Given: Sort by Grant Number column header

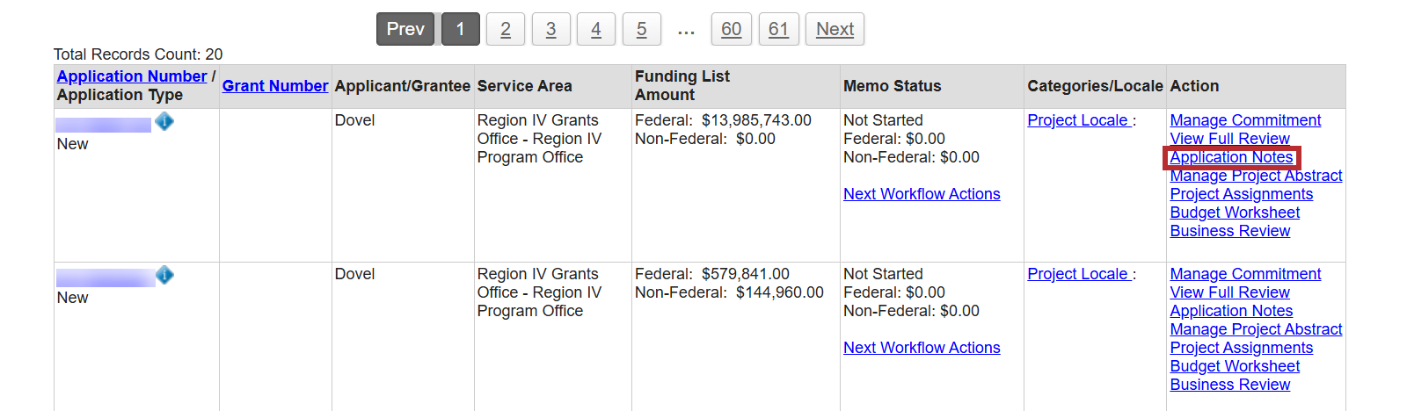Looking at the screenshot, I should 275,86.
